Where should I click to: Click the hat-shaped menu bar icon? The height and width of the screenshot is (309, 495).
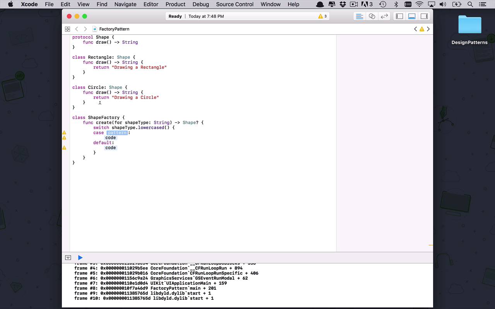click(320, 4)
